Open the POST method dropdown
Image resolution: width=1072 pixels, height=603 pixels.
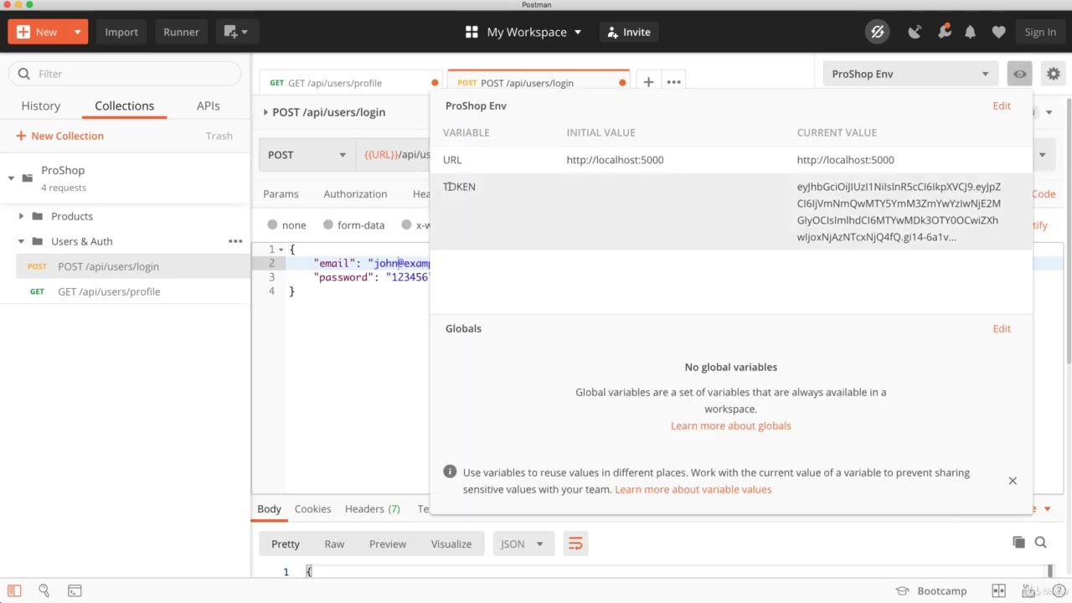[x=306, y=155]
